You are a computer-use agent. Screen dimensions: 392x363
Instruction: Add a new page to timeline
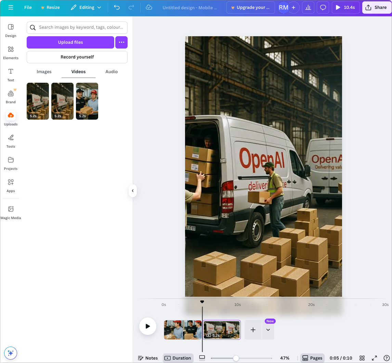point(253,330)
